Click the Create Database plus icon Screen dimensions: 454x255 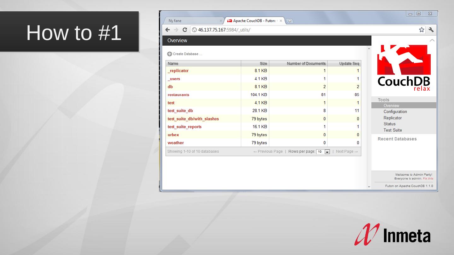(x=170, y=54)
